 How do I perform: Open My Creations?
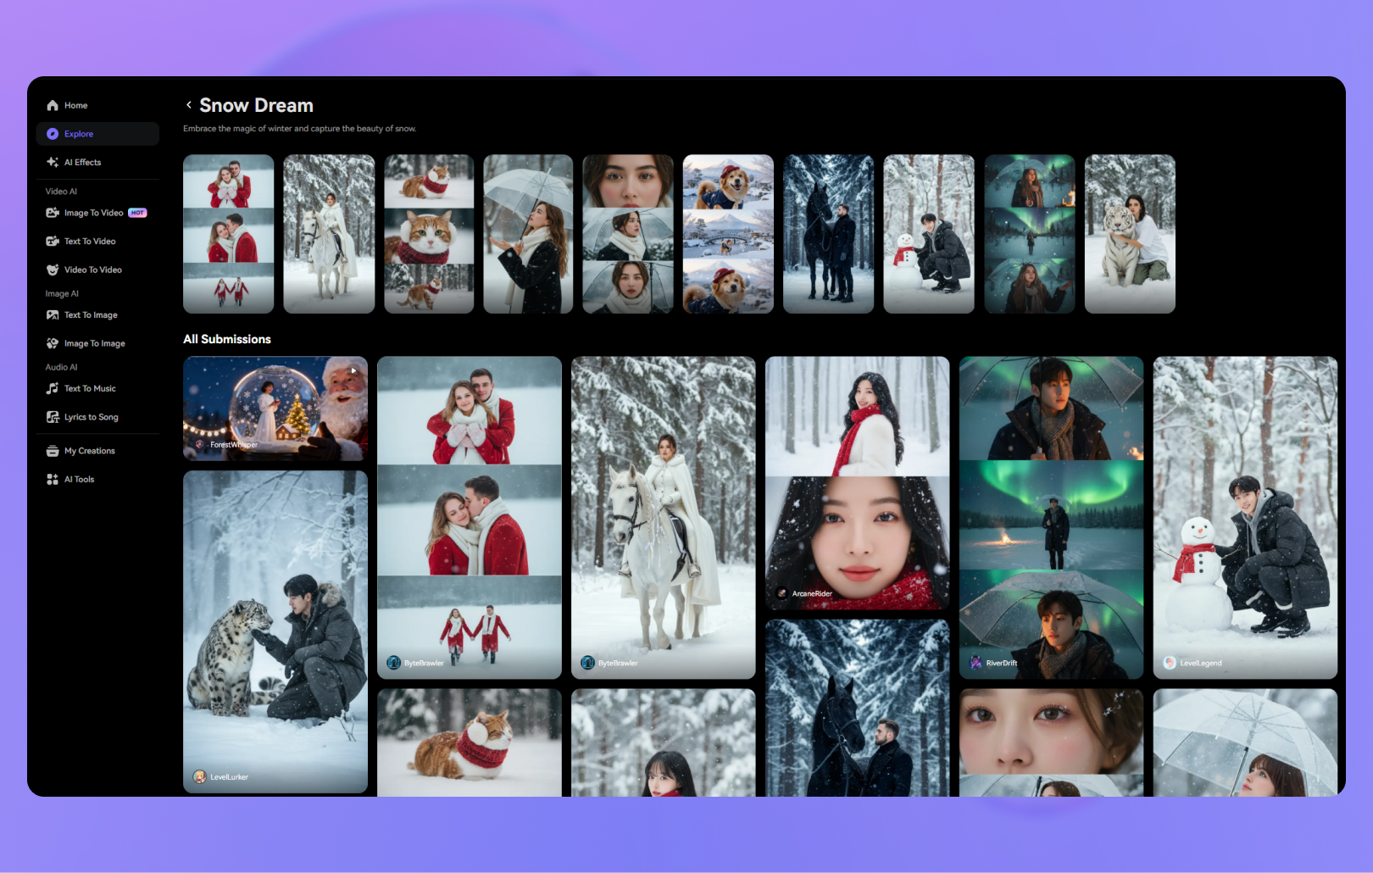pos(89,450)
